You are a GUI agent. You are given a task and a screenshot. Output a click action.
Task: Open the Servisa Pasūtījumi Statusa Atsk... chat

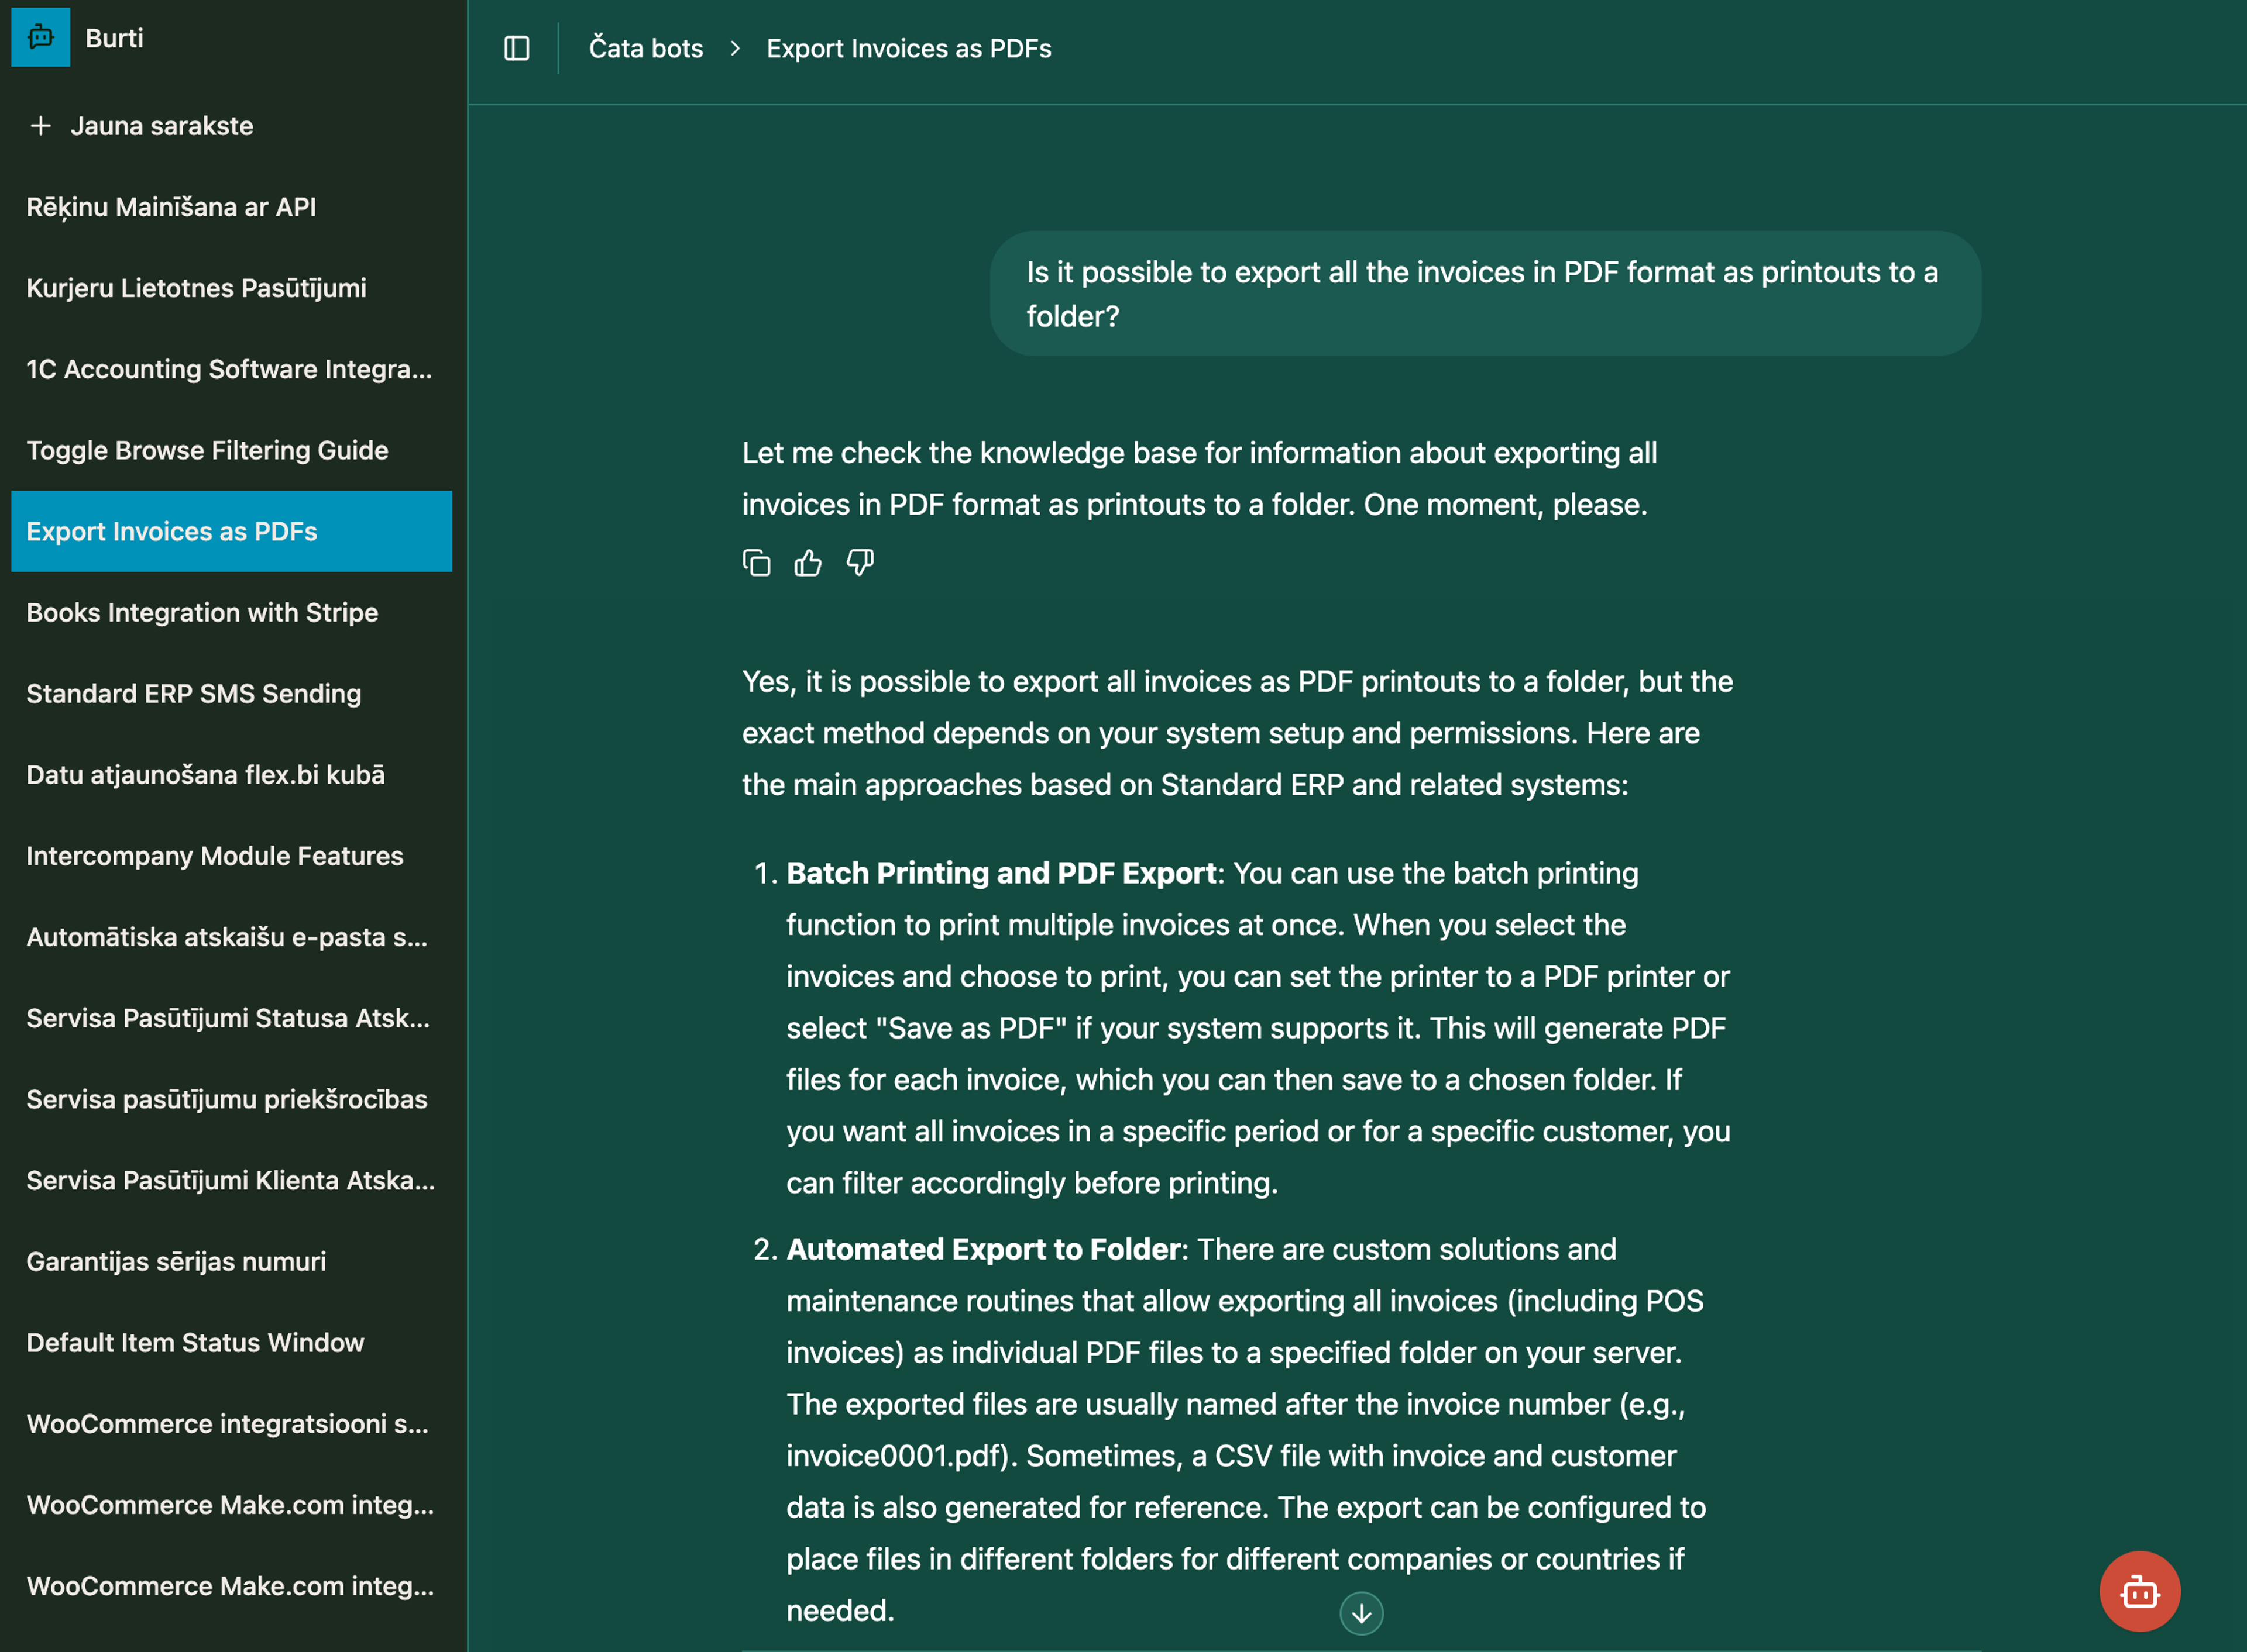point(231,1017)
